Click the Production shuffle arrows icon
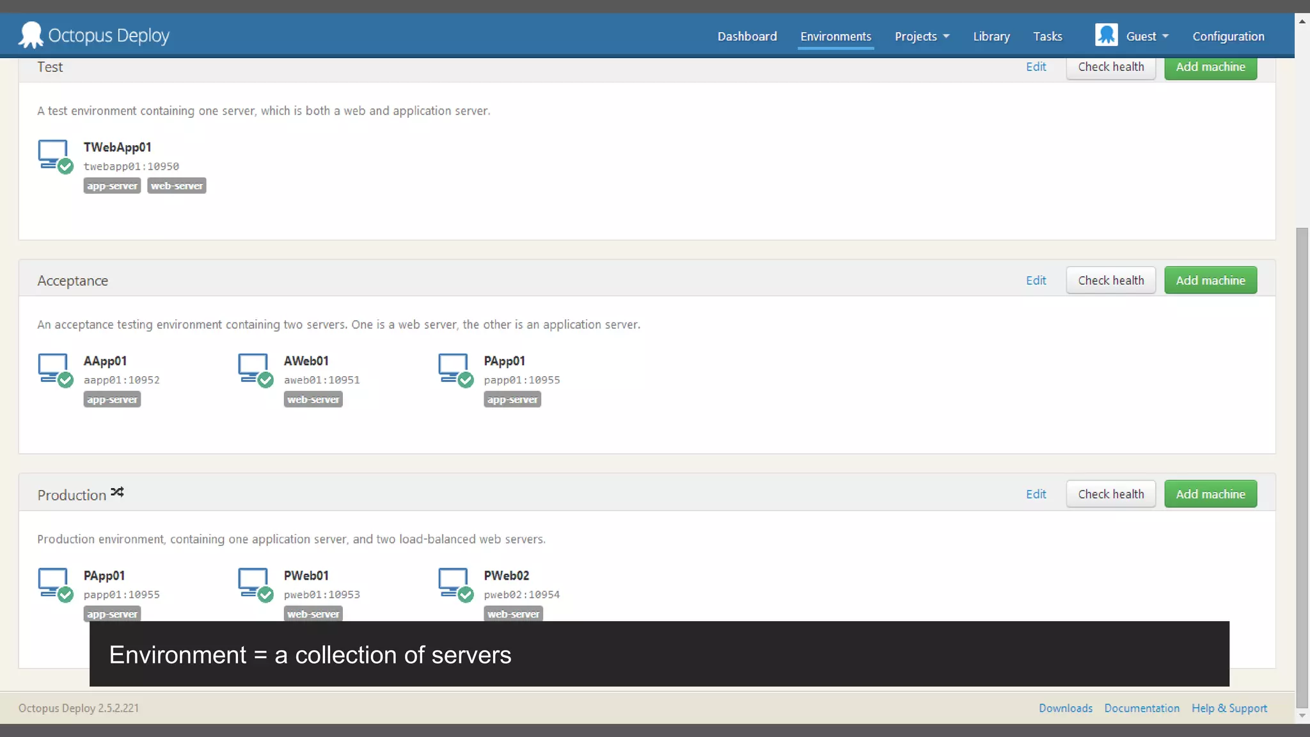Viewport: 1310px width, 737px height. [117, 493]
